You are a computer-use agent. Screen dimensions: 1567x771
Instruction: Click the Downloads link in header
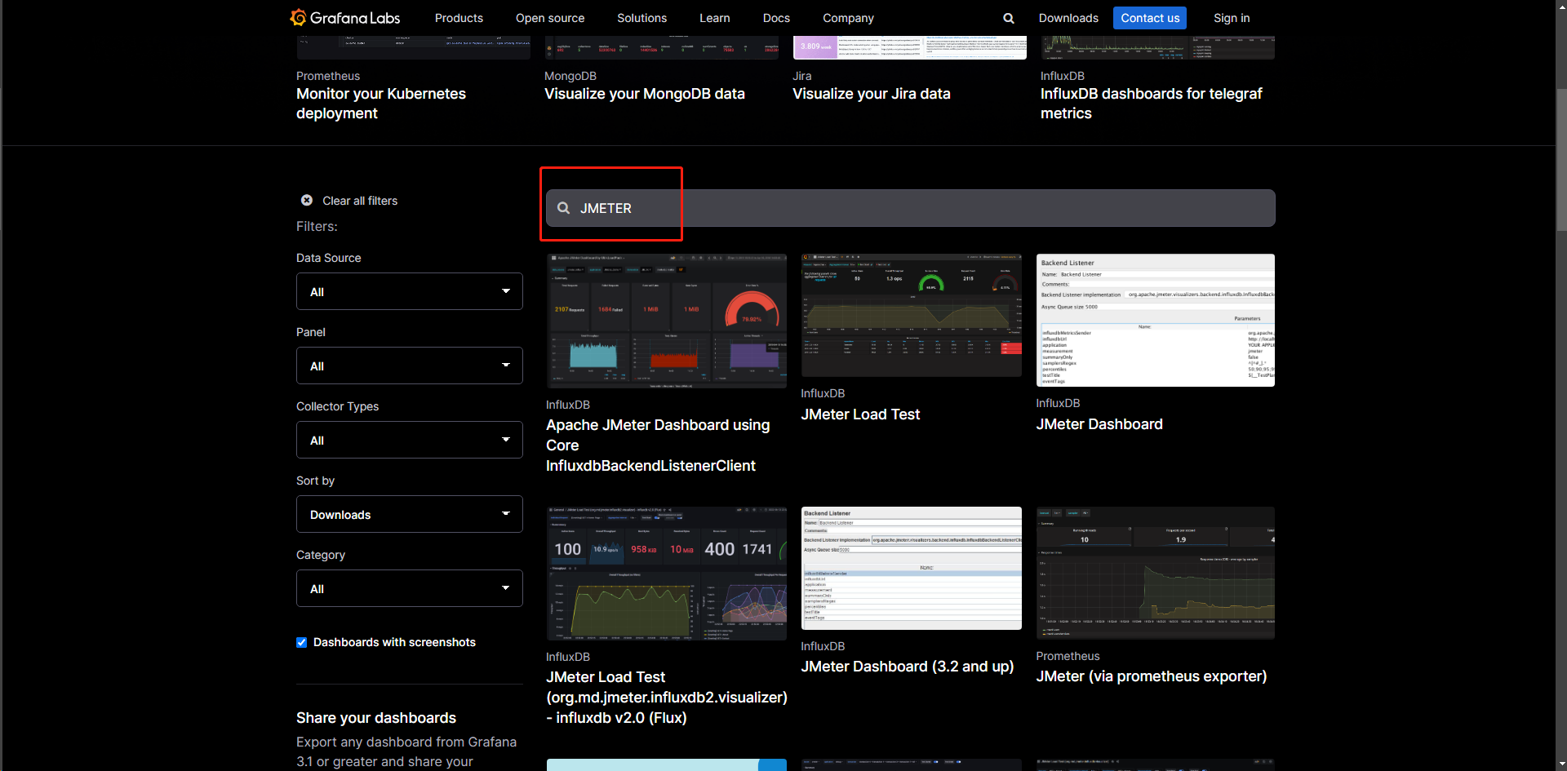(1068, 18)
